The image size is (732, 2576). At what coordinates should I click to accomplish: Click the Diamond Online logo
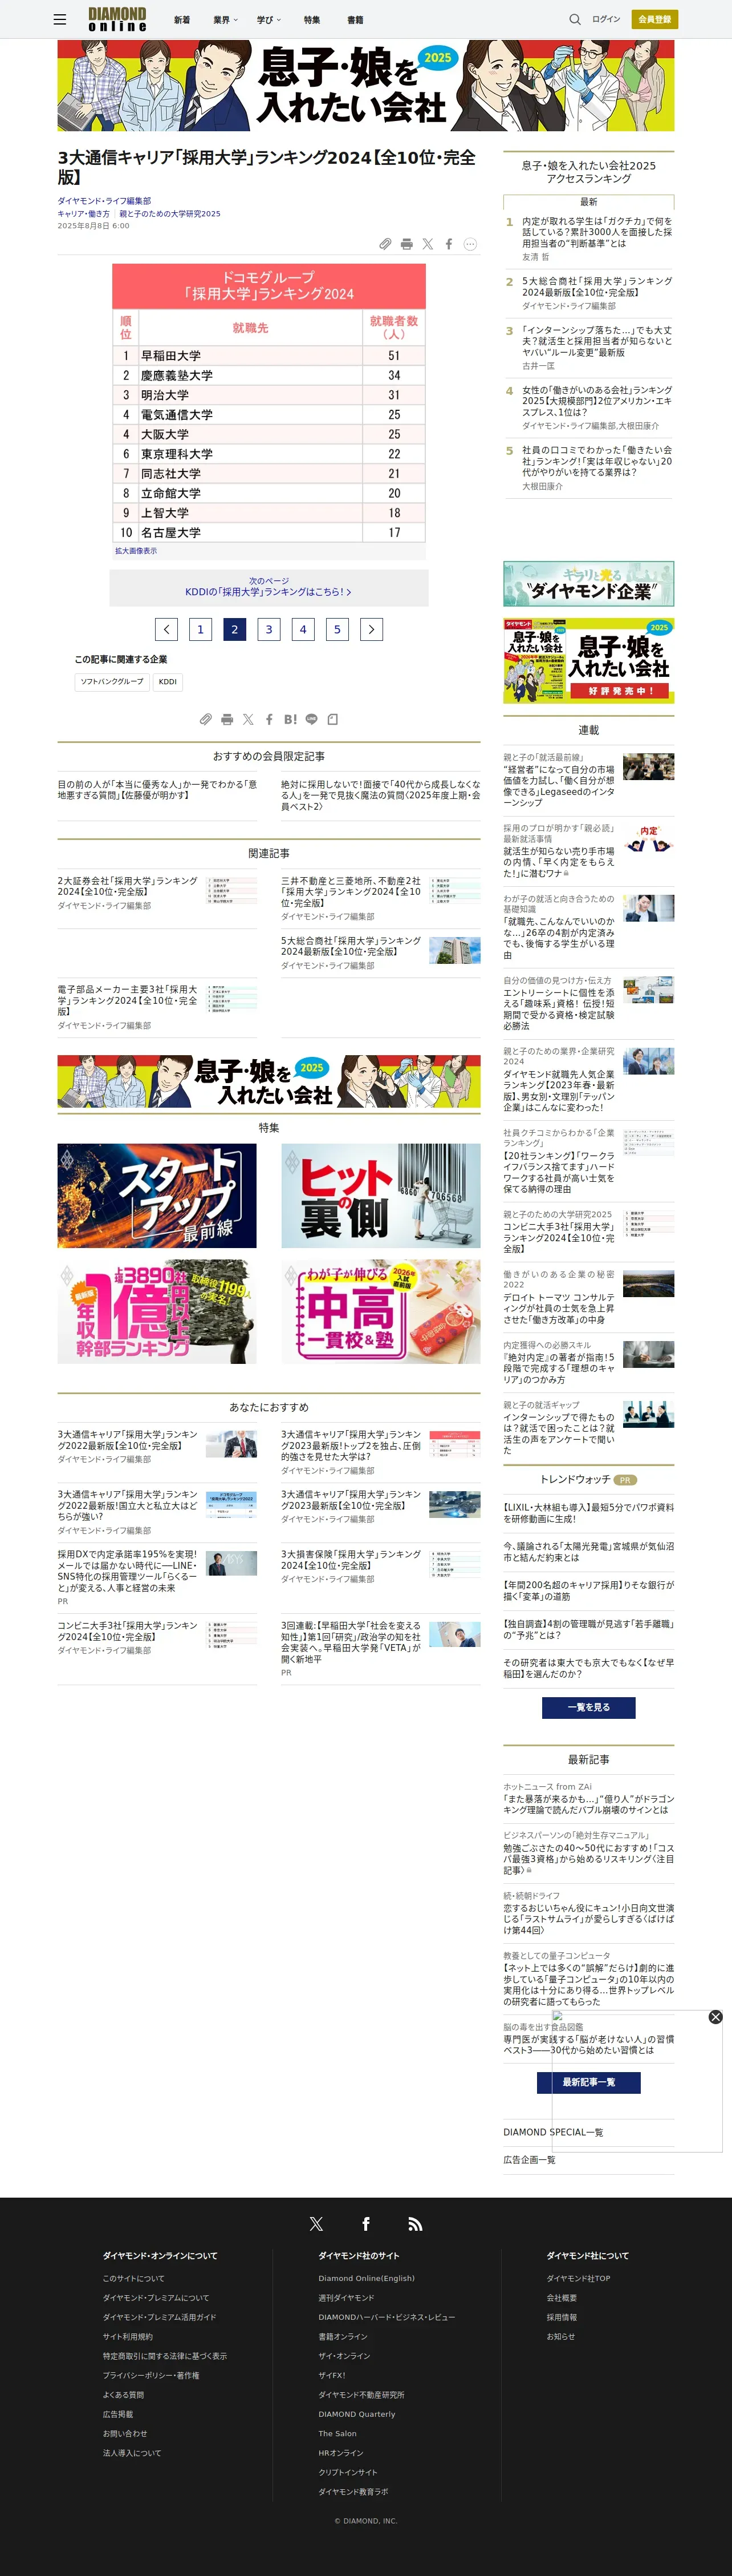point(117,19)
